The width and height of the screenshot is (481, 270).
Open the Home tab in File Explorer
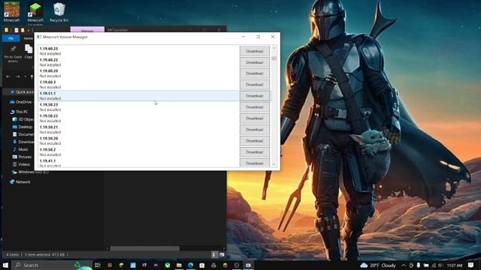pyautogui.click(x=28, y=38)
